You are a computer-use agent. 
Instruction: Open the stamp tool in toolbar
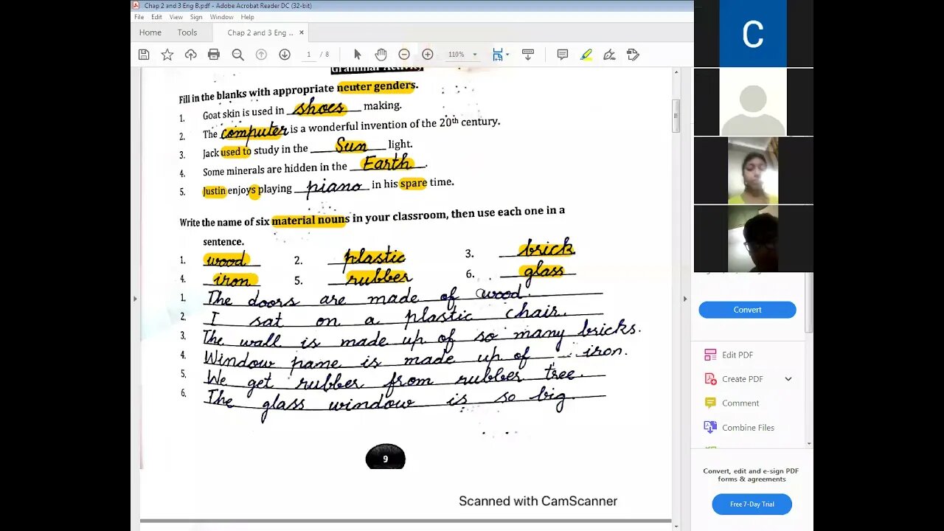[x=633, y=55]
